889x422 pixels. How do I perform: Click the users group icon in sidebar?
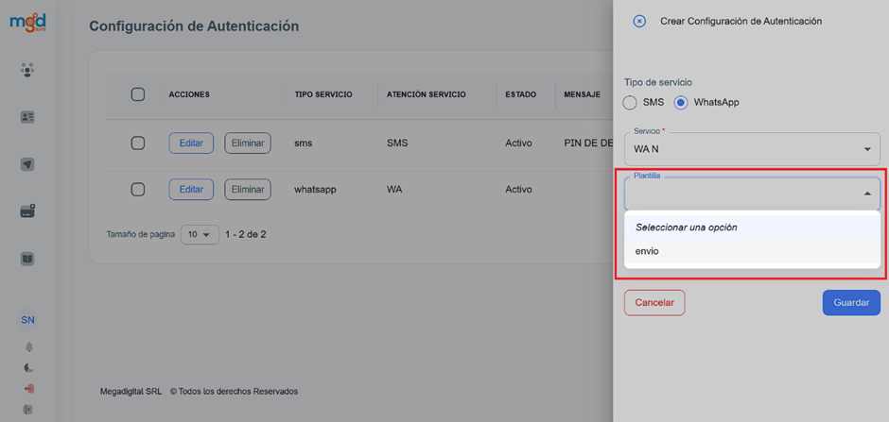(x=27, y=70)
